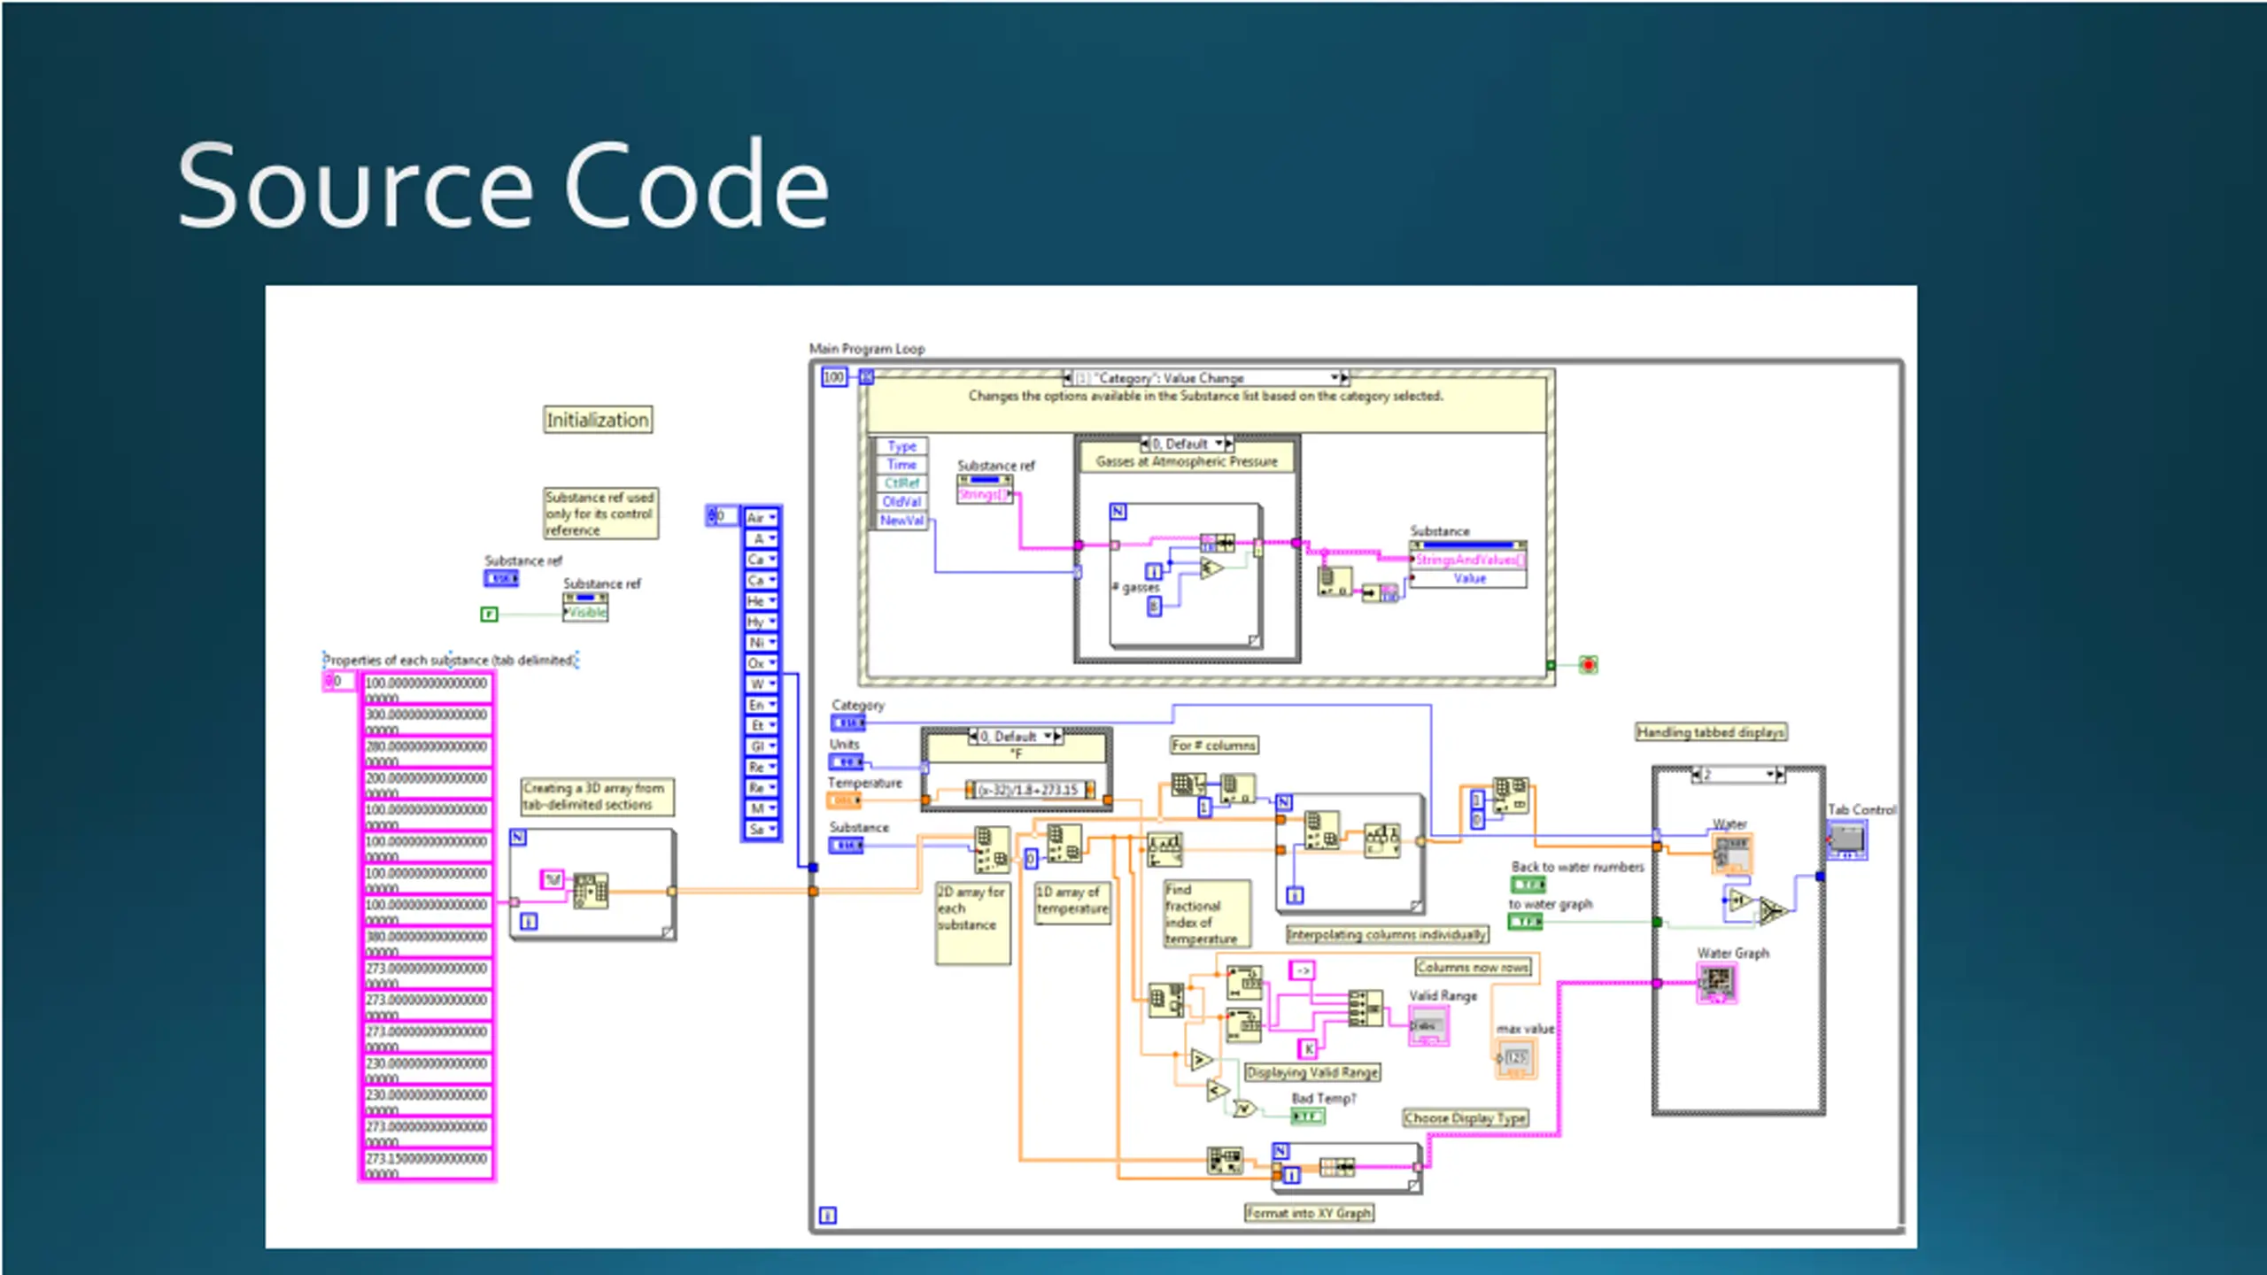The width and height of the screenshot is (2267, 1275).
Task: Select the 'Time' event data item
Action: [901, 465]
